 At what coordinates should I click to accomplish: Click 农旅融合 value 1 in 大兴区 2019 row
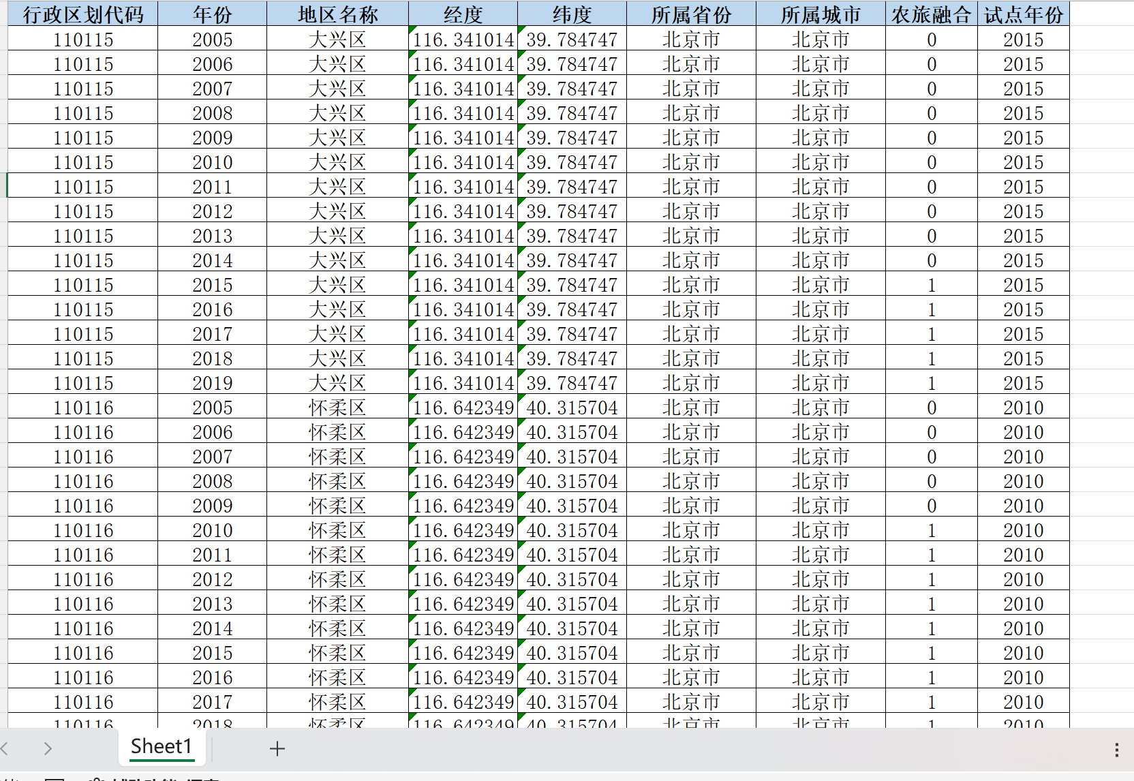(932, 383)
